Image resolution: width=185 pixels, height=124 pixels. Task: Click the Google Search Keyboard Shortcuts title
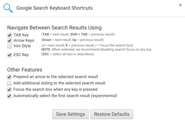tap(54, 8)
